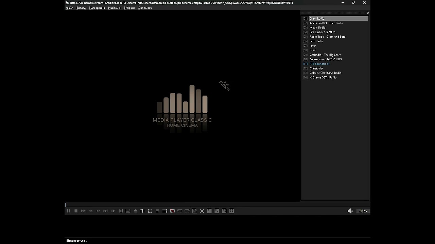Close the Media Player Classic window

coord(364,3)
